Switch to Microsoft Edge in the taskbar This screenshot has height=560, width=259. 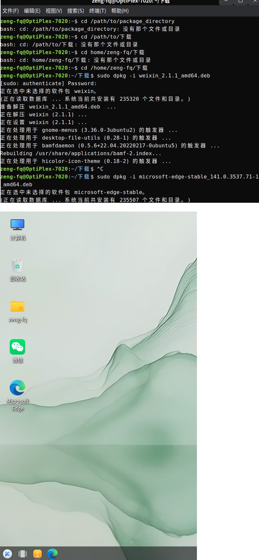(x=52, y=554)
